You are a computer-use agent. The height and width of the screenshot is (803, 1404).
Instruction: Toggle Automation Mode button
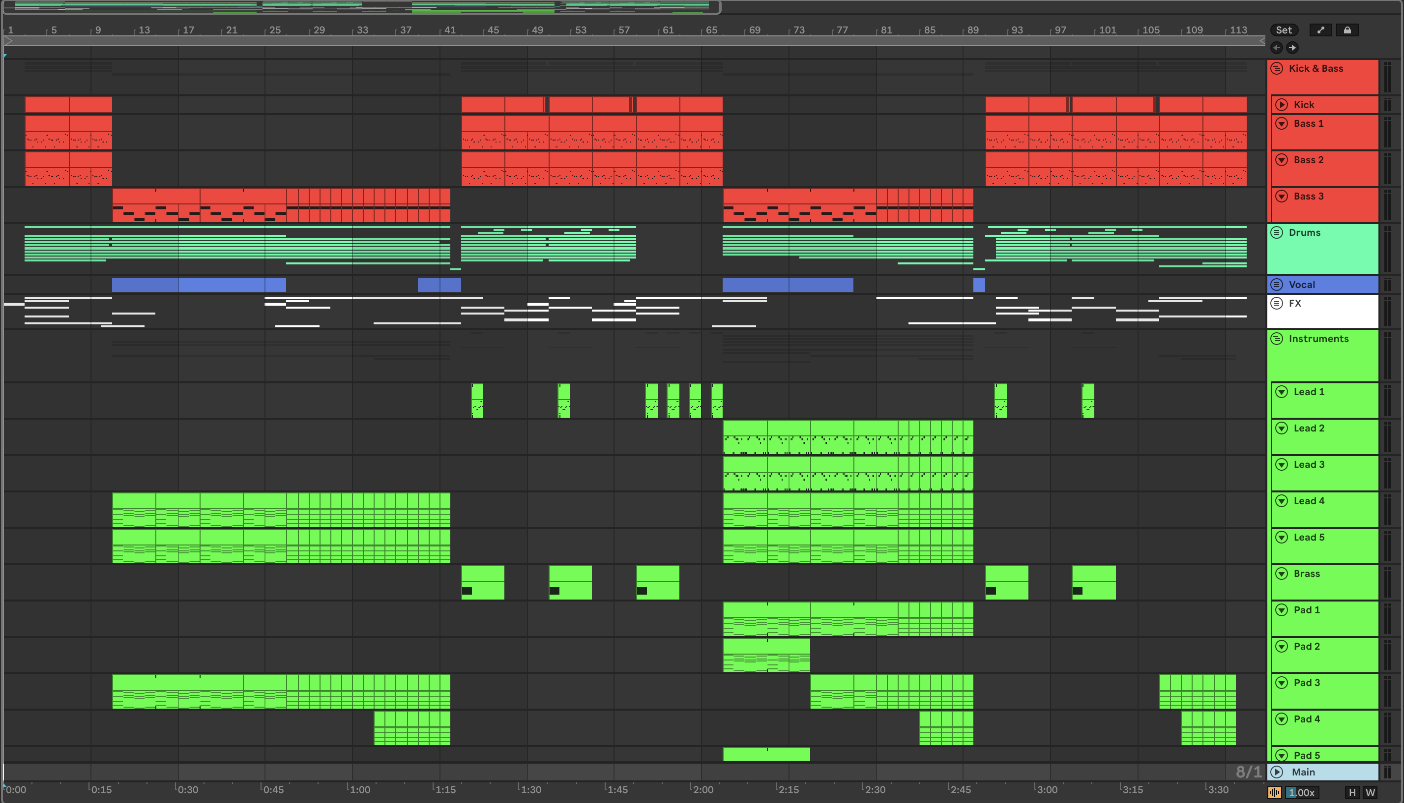1321,30
